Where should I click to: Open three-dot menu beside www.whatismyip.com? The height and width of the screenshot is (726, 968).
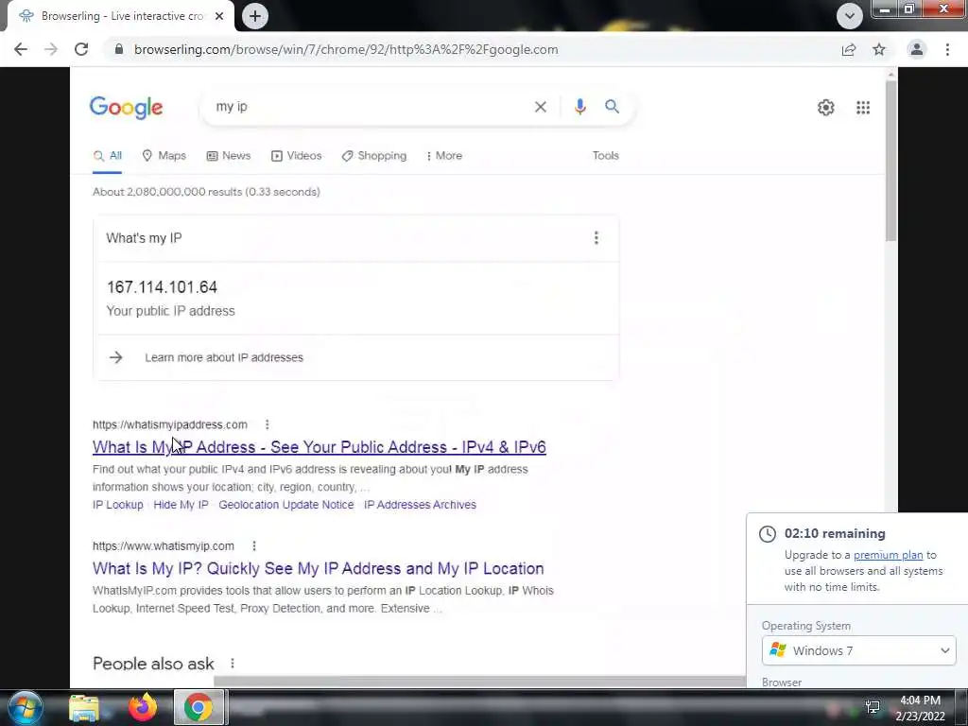[x=253, y=545]
